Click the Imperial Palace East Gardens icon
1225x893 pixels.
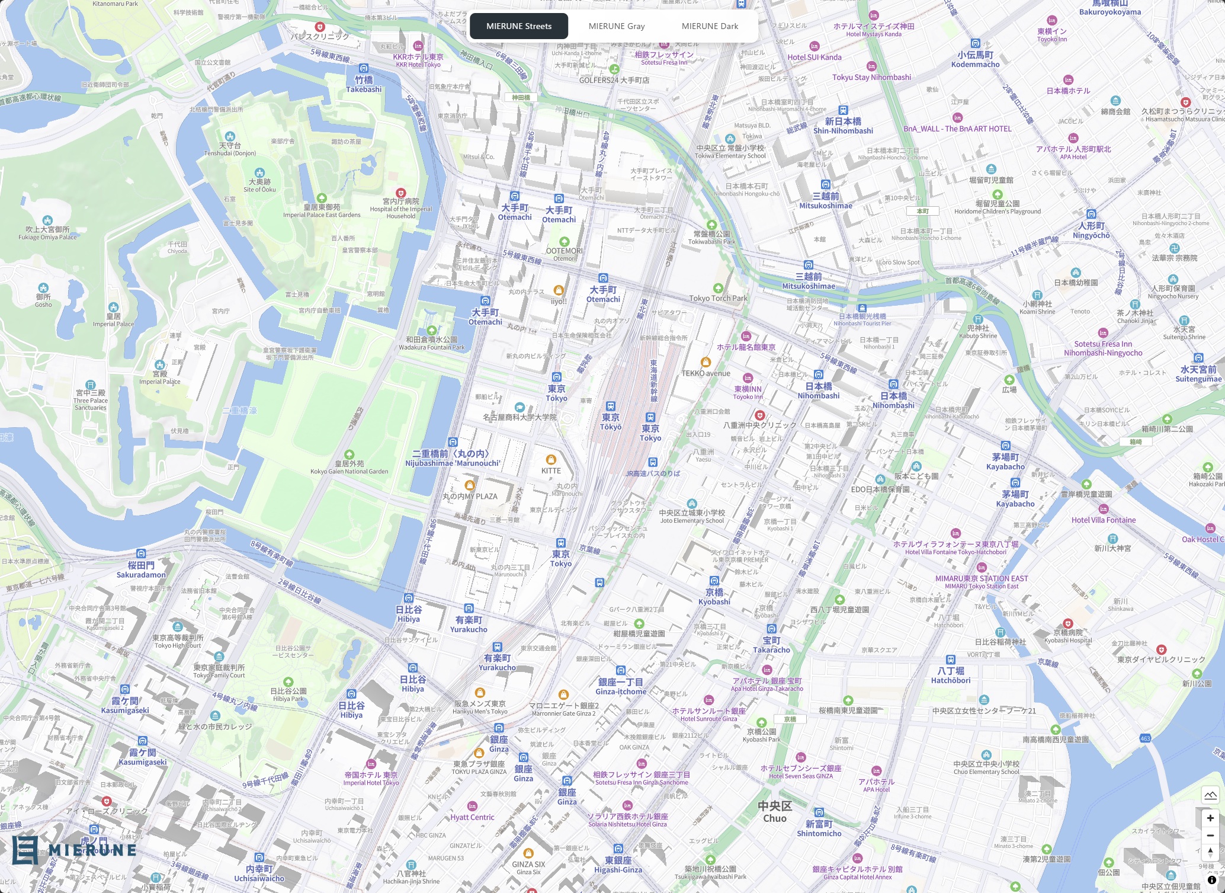click(x=322, y=198)
